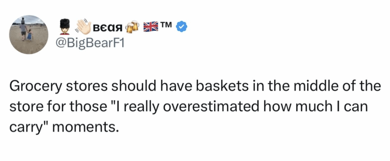Click the beer mugs emoji
Viewport: 390px width, 161px height.
pos(133,26)
